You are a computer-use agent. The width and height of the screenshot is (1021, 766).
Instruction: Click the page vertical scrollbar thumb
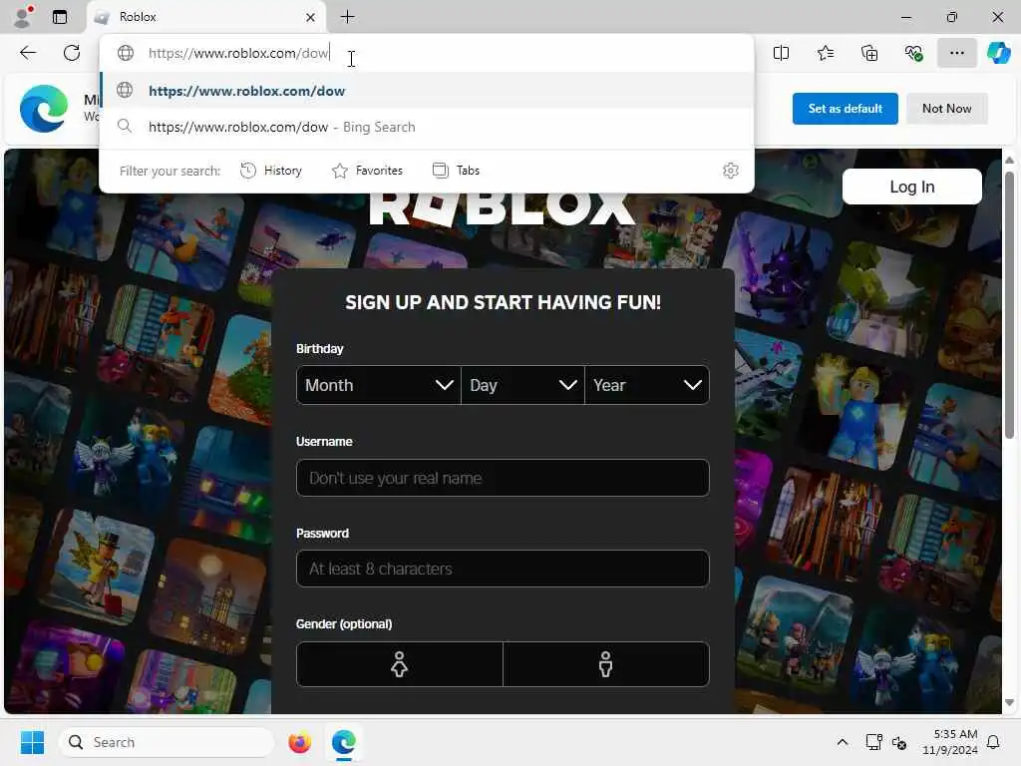pyautogui.click(x=1009, y=305)
